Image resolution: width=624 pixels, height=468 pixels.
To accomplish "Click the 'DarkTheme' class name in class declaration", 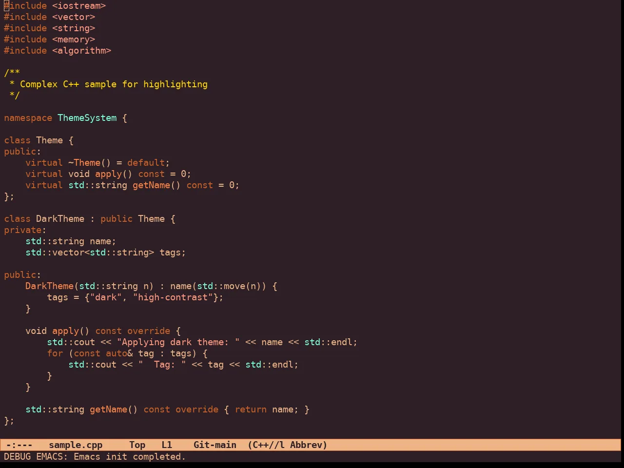I will tap(60, 219).
